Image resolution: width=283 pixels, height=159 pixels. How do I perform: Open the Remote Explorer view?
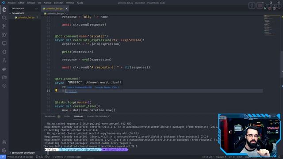point(4,43)
